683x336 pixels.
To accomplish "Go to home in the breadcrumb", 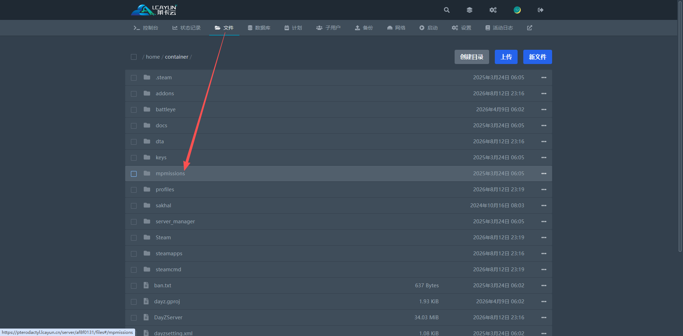I will 153,57.
